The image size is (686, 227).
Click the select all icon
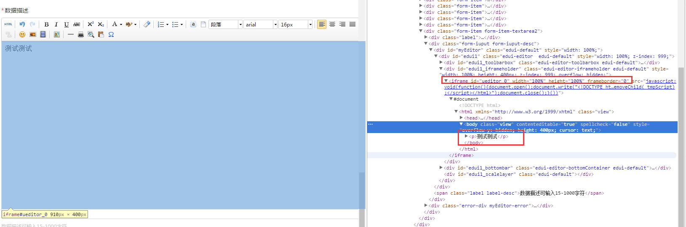pyautogui.click(x=193, y=24)
